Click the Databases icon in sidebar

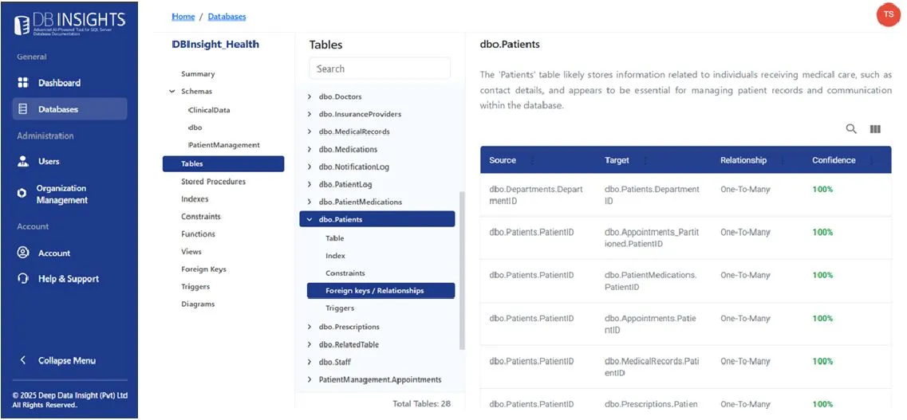(x=22, y=108)
